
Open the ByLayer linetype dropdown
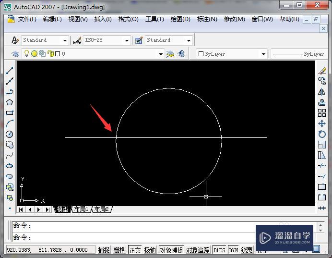click(299, 54)
